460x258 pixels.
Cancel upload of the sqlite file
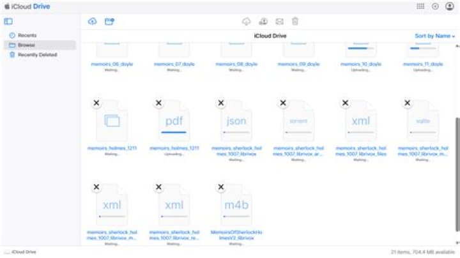click(x=408, y=103)
